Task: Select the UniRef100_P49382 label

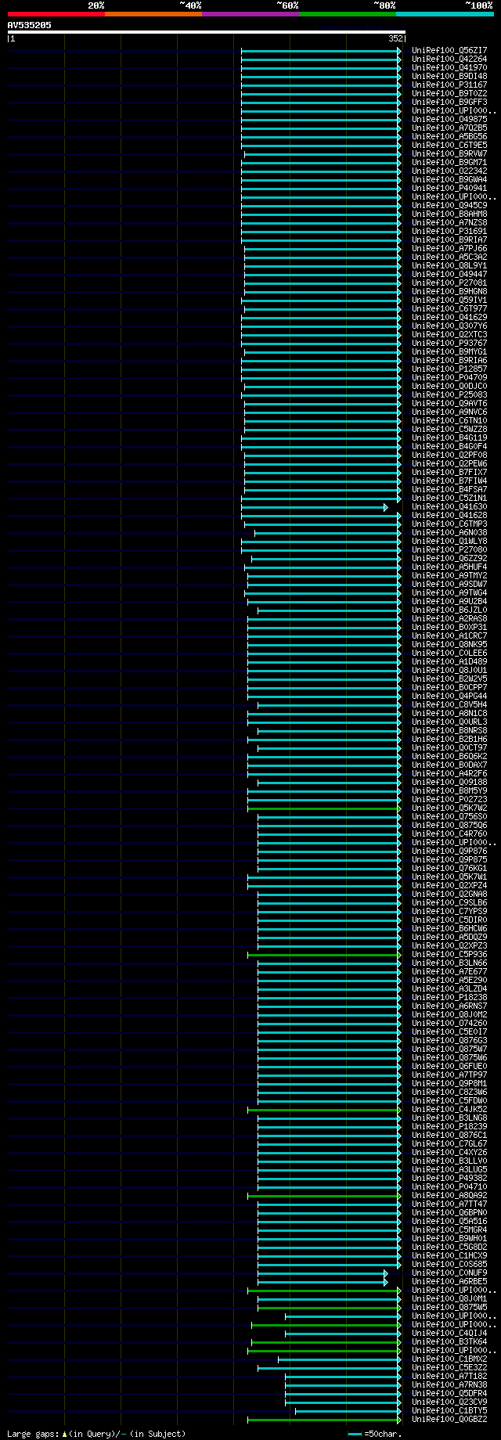Action: coord(449,1178)
